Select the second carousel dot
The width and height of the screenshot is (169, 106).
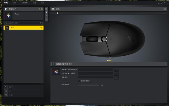(x=110, y=61)
